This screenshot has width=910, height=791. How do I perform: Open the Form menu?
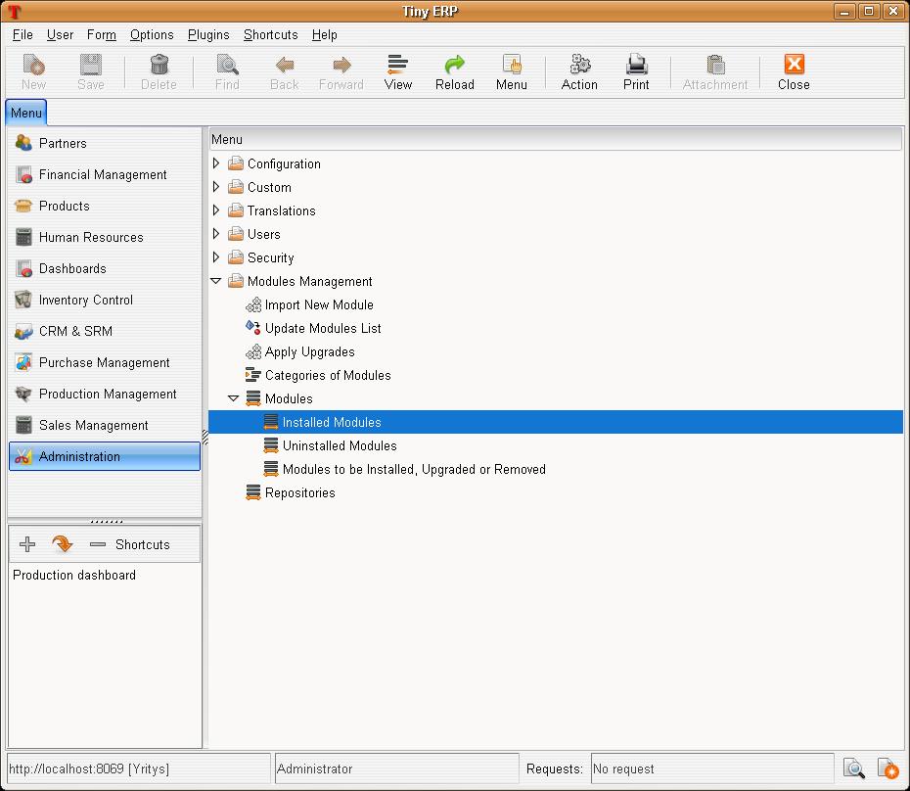[102, 35]
